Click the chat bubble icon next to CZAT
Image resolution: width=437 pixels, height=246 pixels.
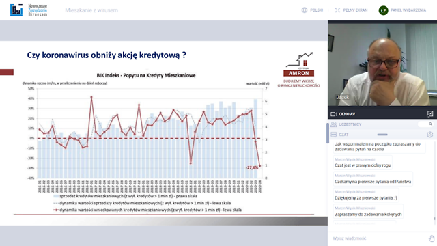click(x=334, y=135)
